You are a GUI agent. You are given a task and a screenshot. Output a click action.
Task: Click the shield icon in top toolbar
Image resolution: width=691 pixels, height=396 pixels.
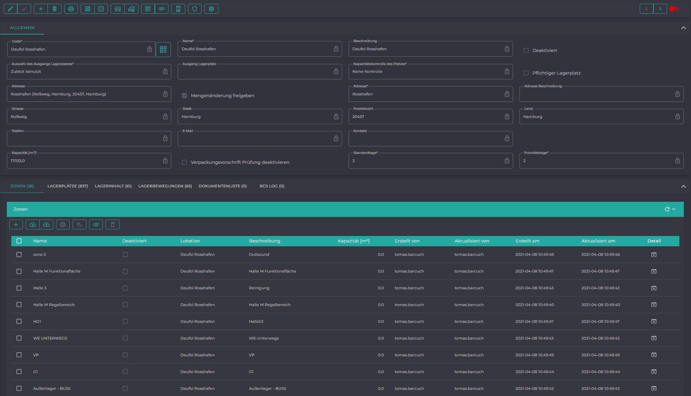click(x=195, y=9)
